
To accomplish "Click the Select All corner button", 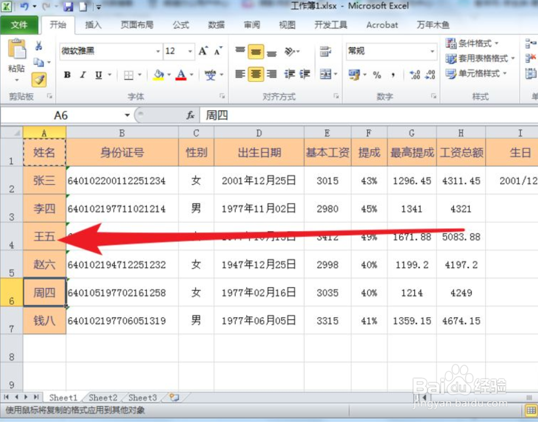I will [x=12, y=132].
